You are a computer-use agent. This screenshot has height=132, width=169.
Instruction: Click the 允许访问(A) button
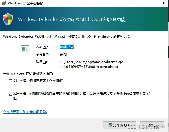coord(120,125)
